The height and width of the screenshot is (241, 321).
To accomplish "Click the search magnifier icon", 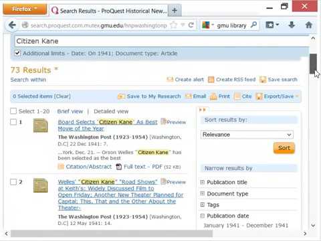I will [253, 25].
